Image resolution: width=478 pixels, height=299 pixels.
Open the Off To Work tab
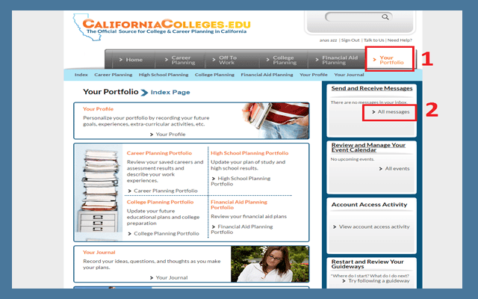pos(224,60)
